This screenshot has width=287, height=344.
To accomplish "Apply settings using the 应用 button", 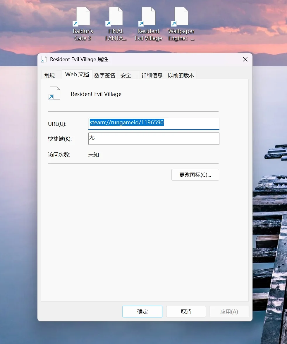I will [x=229, y=311].
